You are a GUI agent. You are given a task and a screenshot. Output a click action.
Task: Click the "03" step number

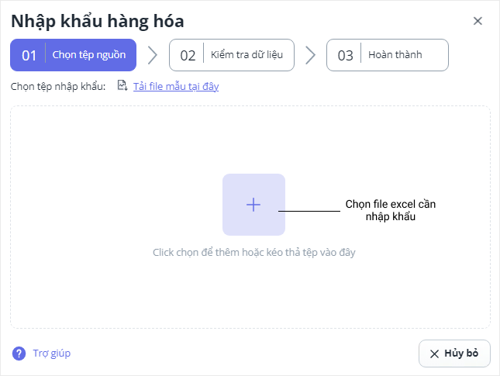[345, 55]
